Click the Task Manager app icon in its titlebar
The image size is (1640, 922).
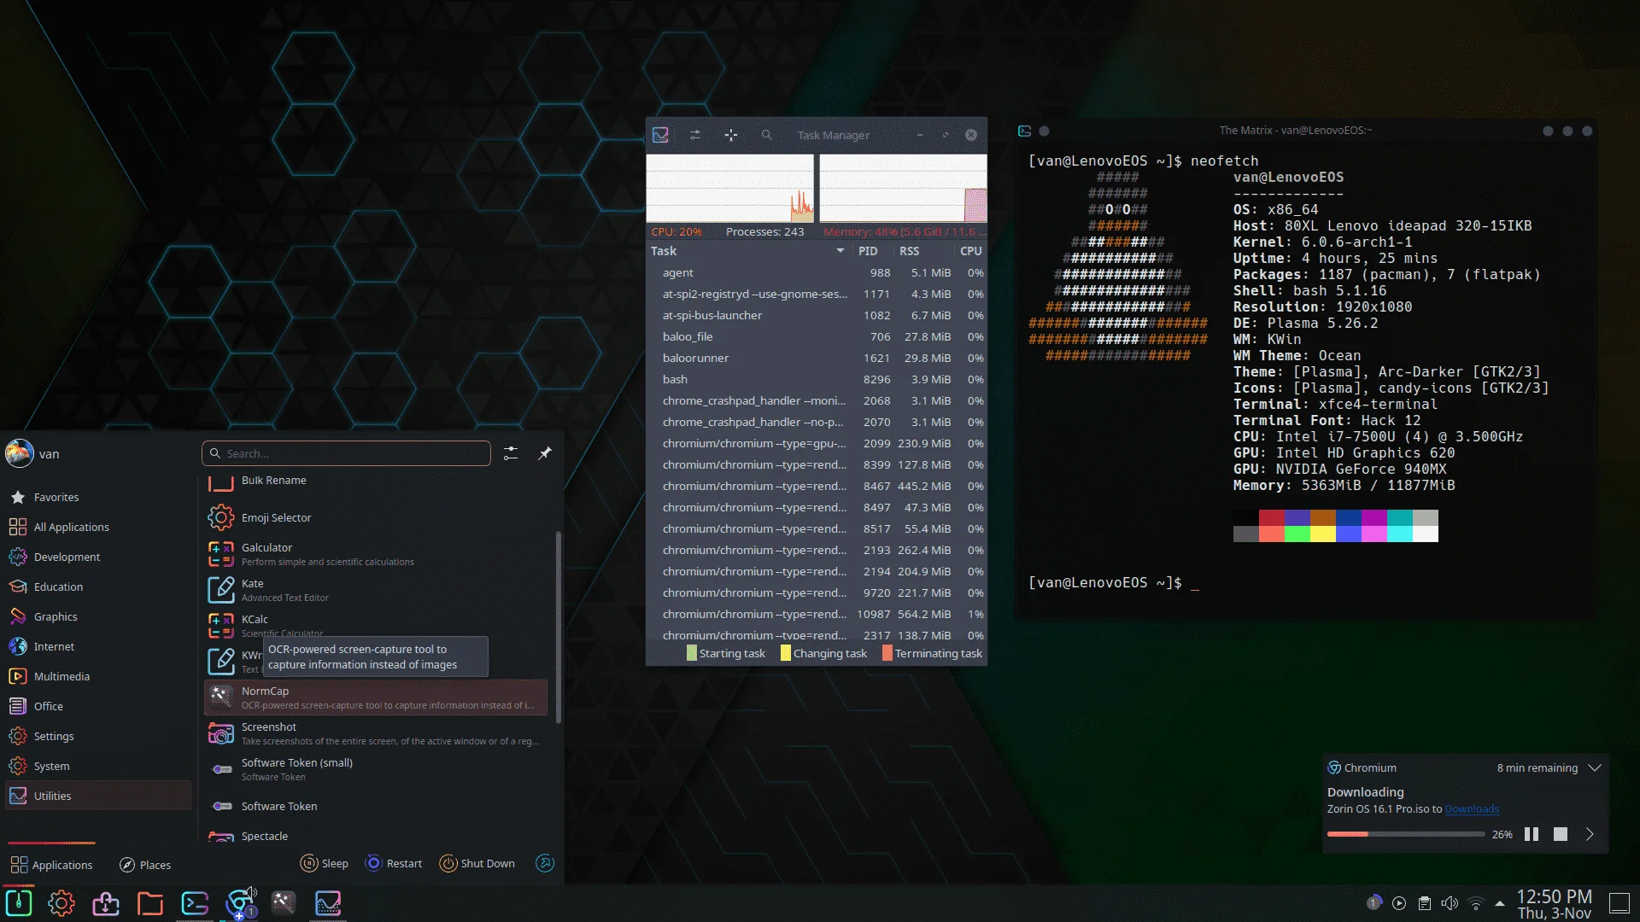tap(660, 135)
